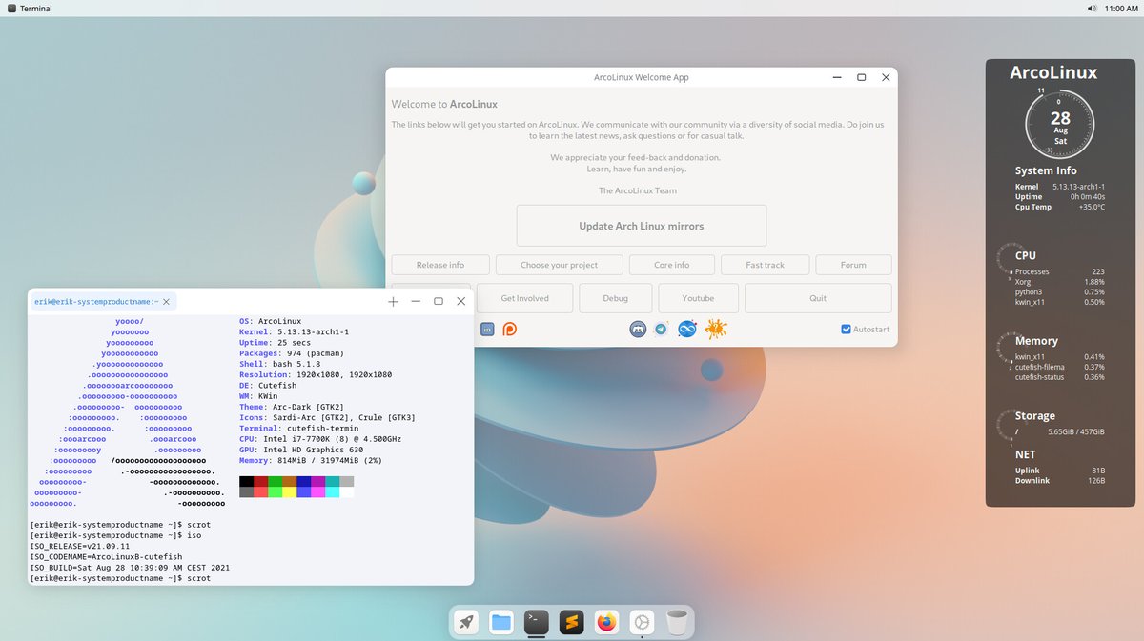Image resolution: width=1144 pixels, height=641 pixels.
Task: Click the Welcome to ArcoLinux heading
Action: [x=444, y=105]
